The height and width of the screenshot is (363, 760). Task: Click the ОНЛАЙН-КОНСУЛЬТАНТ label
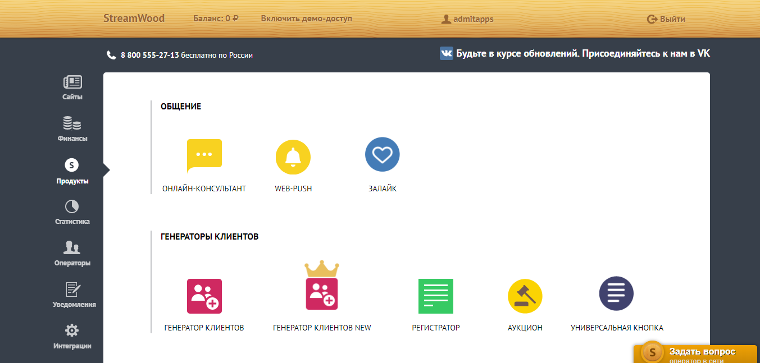204,189
